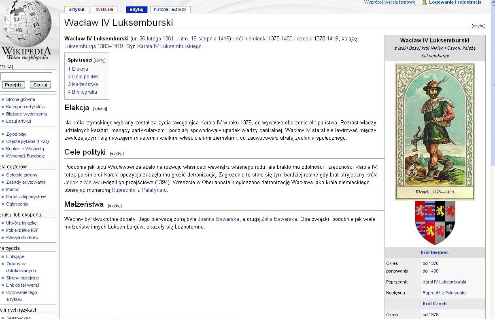Open Zmiany w dolinkowanych link
This screenshot has height=319, width=495.
click(x=21, y=267)
